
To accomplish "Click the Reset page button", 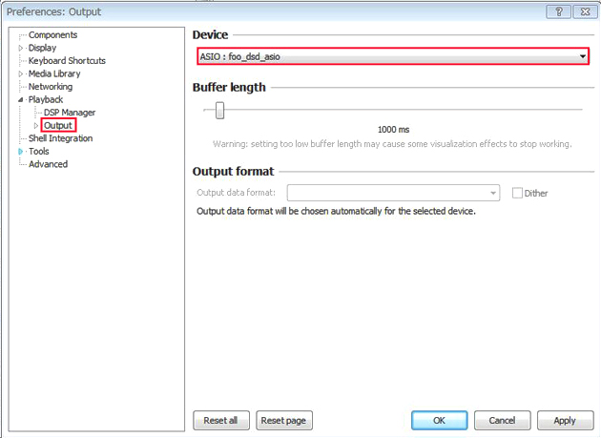I will [283, 420].
